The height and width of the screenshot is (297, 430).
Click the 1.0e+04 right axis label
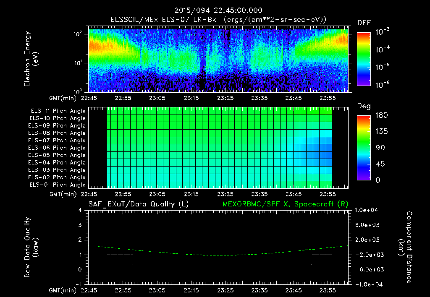(366, 210)
